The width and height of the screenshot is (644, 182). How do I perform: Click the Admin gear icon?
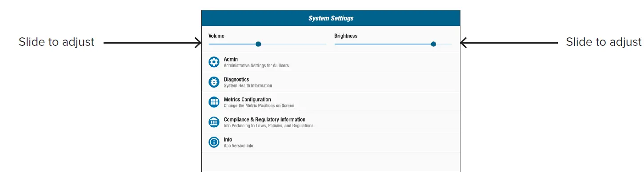[214, 62]
